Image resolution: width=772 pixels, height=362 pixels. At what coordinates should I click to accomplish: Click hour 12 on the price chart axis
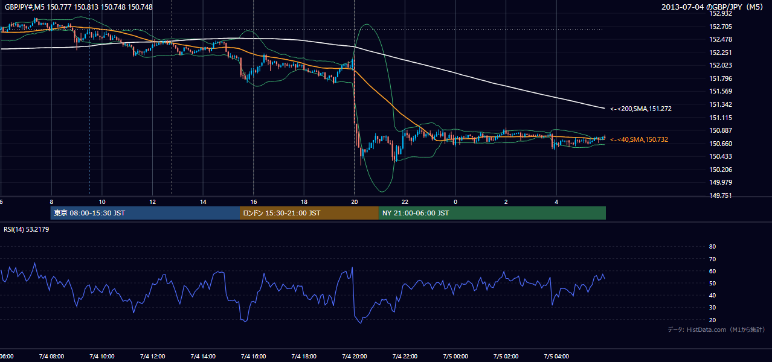pyautogui.click(x=152, y=202)
